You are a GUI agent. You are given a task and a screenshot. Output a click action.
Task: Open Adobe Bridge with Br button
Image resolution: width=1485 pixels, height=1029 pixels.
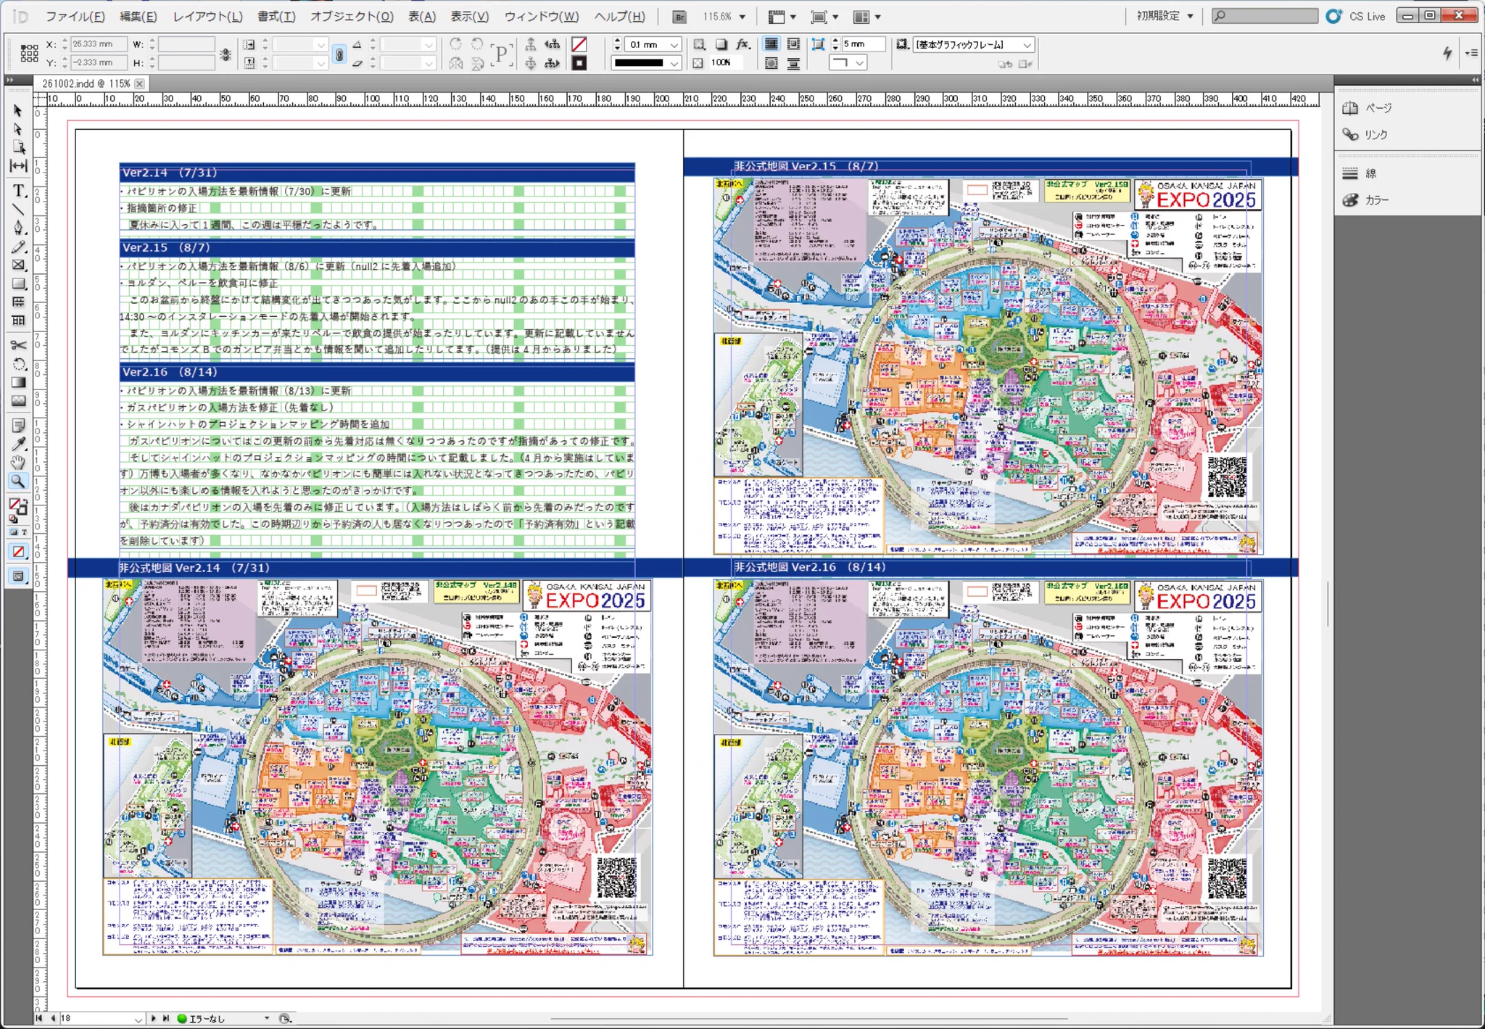click(679, 17)
